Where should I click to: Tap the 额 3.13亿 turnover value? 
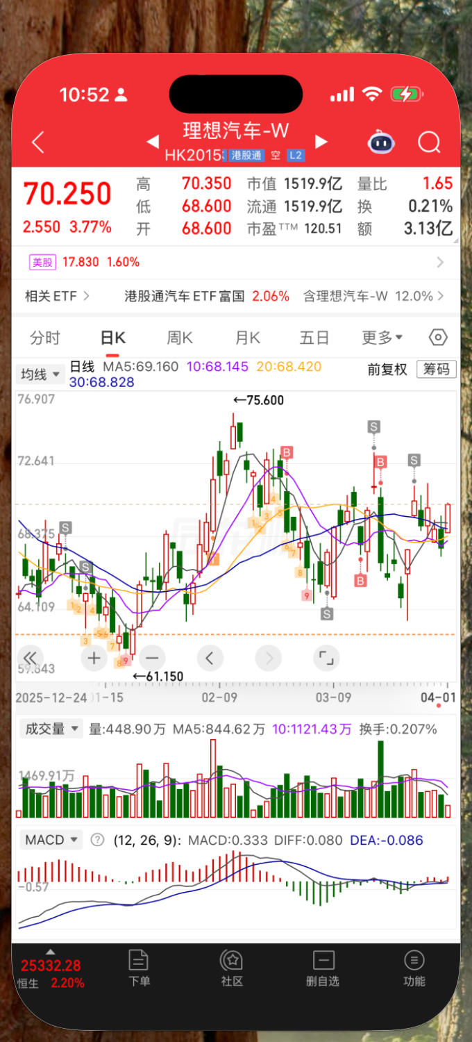405,229
